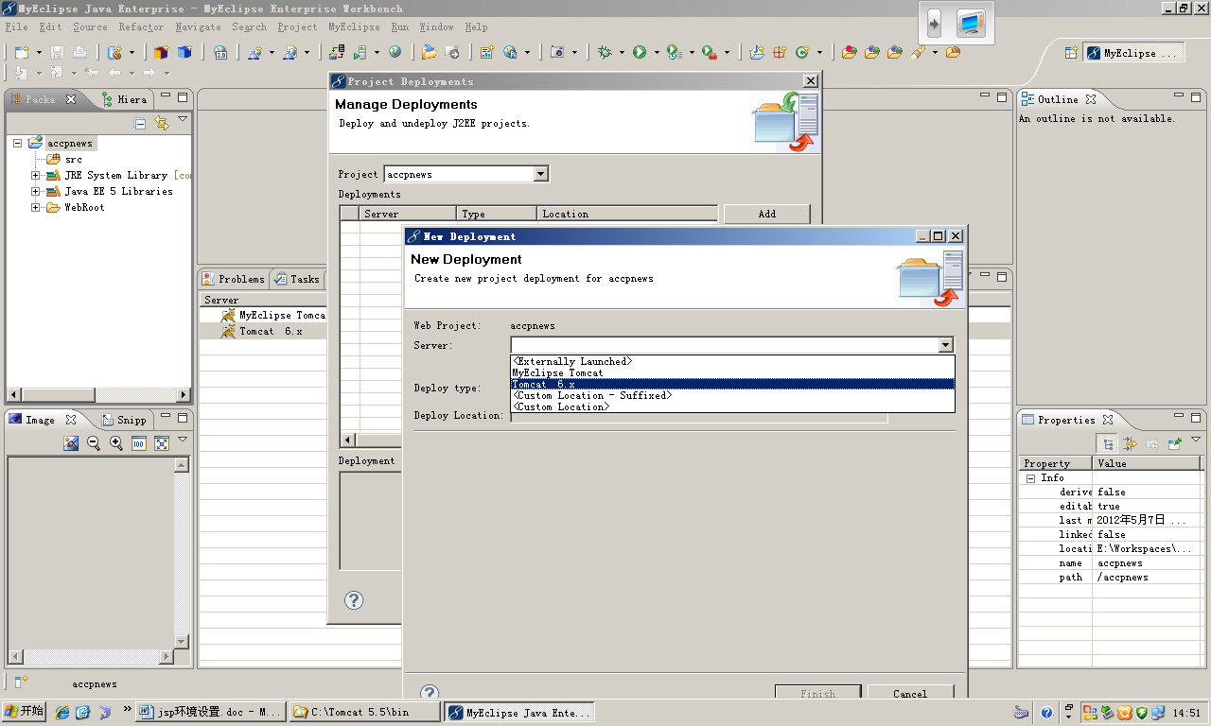Expand the JRE System Library node
Screen dimensions: 1211x726
click(x=36, y=175)
